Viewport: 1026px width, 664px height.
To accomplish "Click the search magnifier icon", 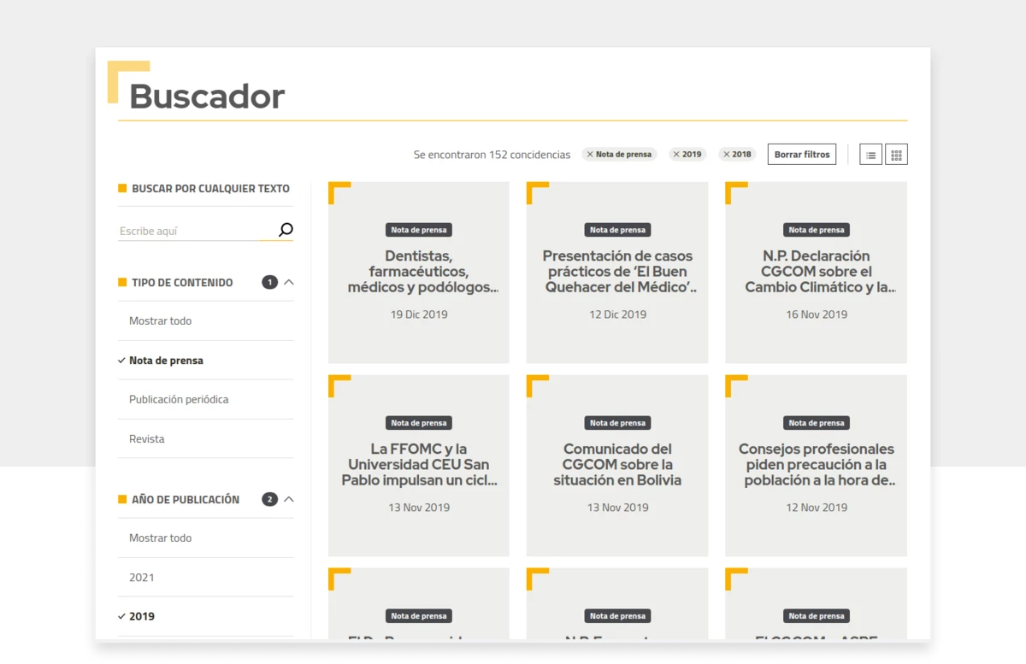I will (286, 230).
